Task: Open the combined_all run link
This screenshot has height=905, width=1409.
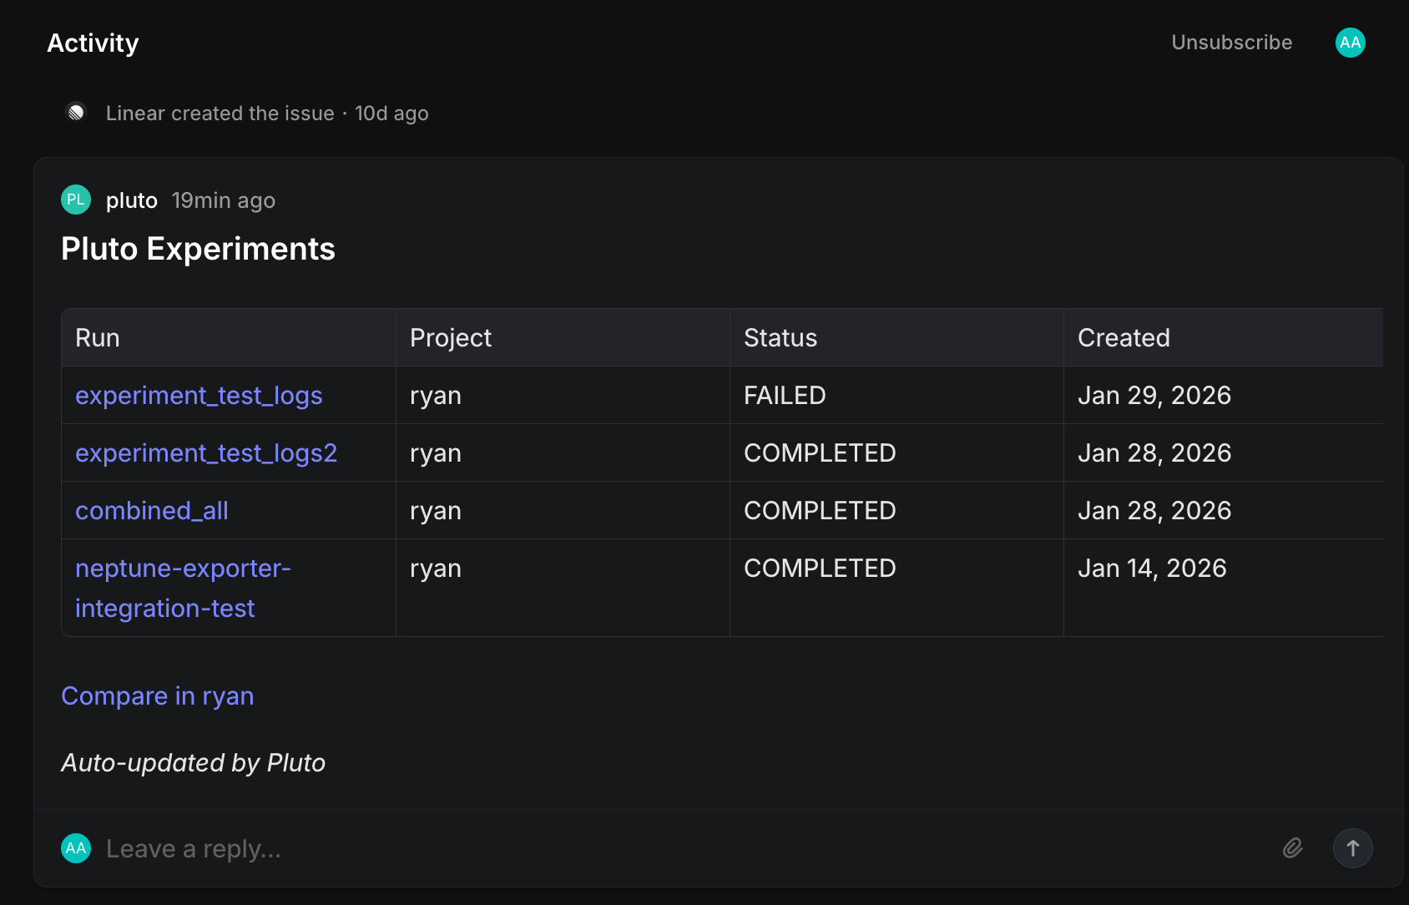Action: tap(152, 511)
